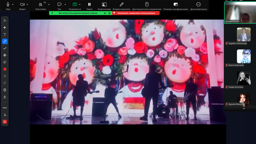The width and height of the screenshot is (256, 144).
Task: Select the Фізика МЦПО video tile
Action: (x=240, y=13)
